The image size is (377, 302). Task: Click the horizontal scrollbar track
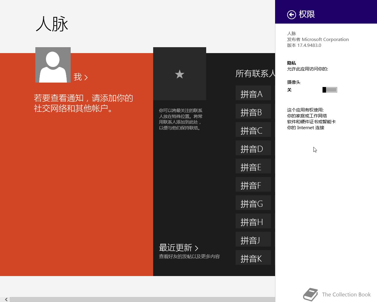tap(142, 299)
